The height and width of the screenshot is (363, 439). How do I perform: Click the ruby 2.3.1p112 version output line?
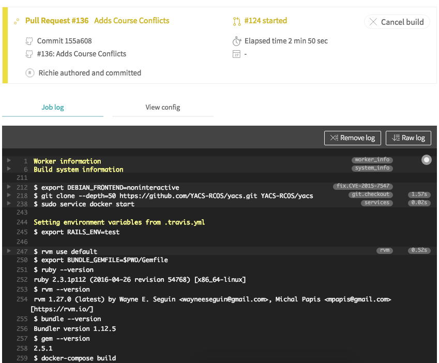(x=140, y=280)
